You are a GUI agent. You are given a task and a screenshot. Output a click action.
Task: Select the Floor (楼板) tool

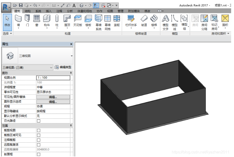click(x=88, y=21)
